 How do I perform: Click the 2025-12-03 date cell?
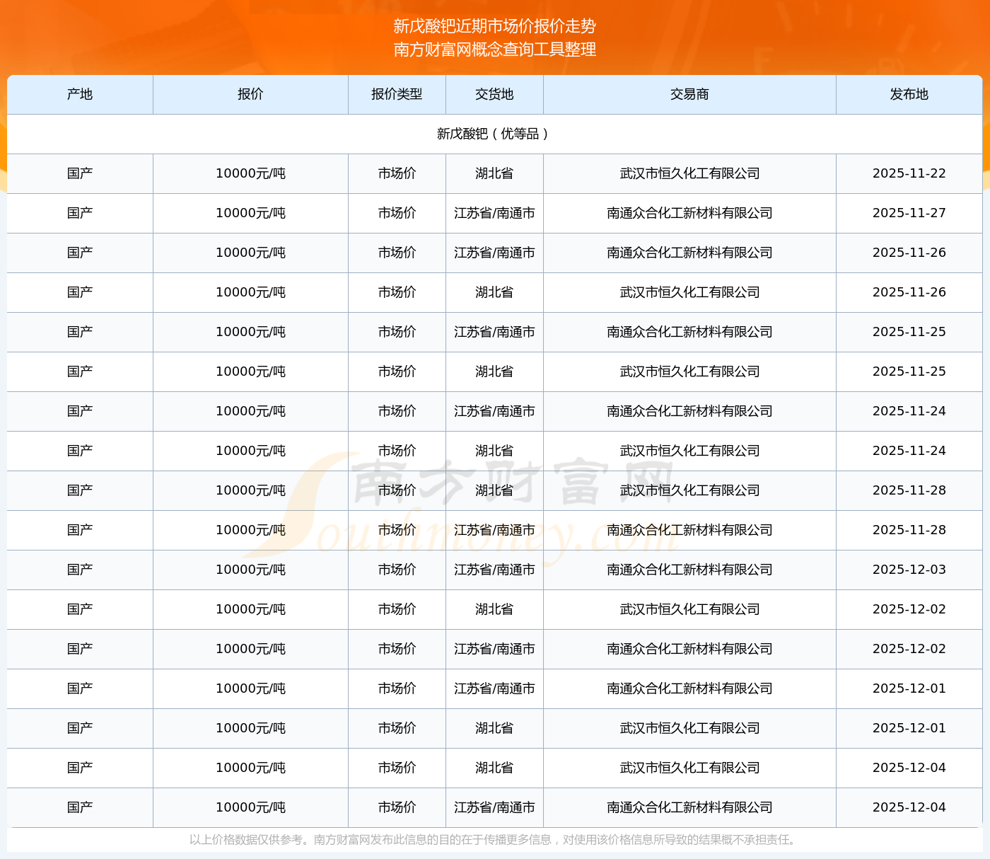pyautogui.click(x=909, y=570)
